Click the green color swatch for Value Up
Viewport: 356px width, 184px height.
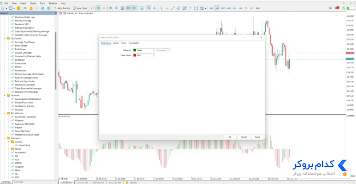(135, 50)
